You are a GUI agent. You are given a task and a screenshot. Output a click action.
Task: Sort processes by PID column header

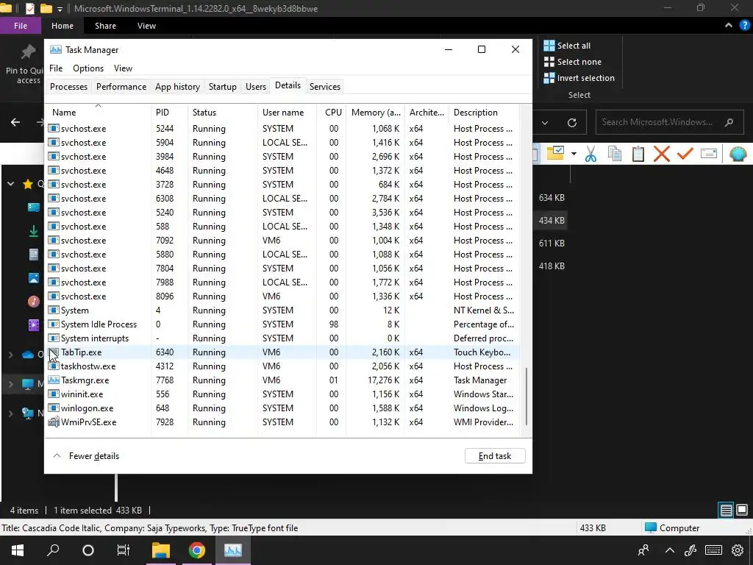(169, 112)
